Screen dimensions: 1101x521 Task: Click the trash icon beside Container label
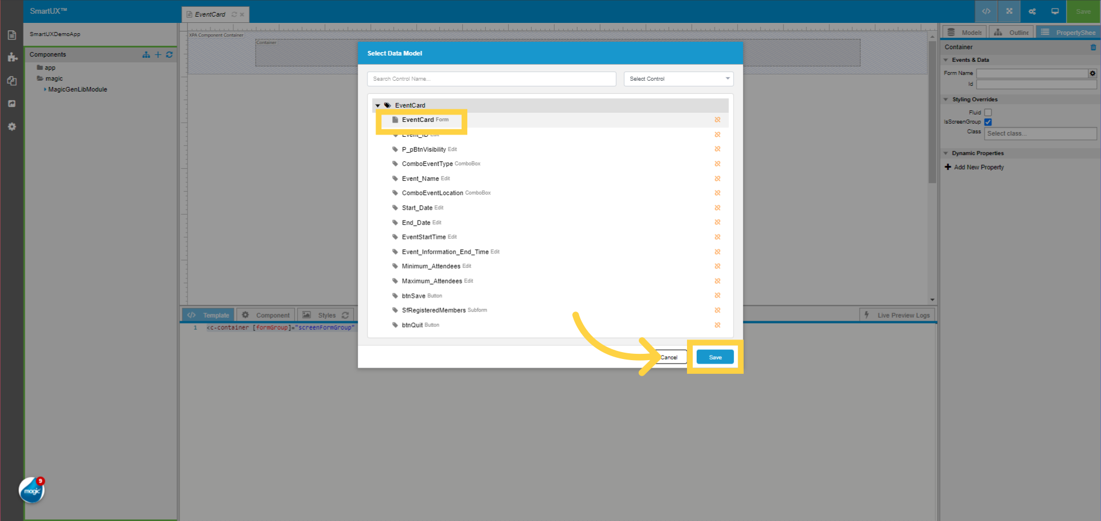pyautogui.click(x=1094, y=47)
